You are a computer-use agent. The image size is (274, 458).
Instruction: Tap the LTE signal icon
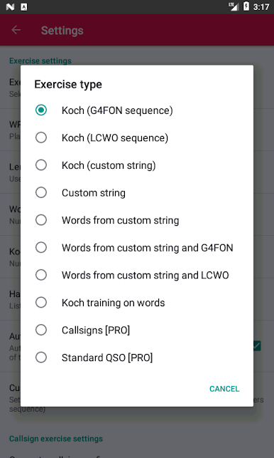pyautogui.click(x=234, y=6)
